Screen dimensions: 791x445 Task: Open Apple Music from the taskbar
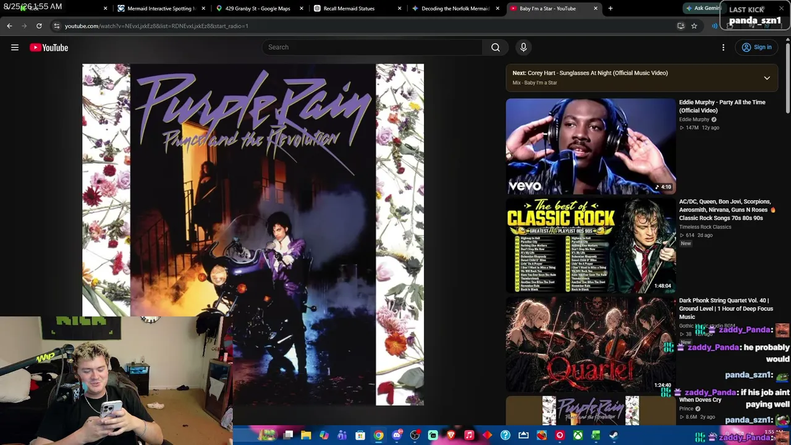[469, 435]
